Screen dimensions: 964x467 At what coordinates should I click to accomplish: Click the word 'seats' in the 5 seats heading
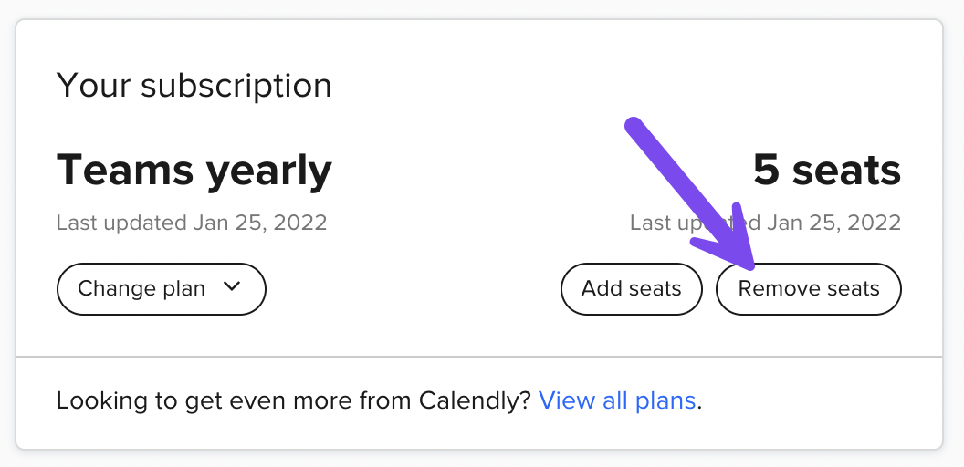846,171
